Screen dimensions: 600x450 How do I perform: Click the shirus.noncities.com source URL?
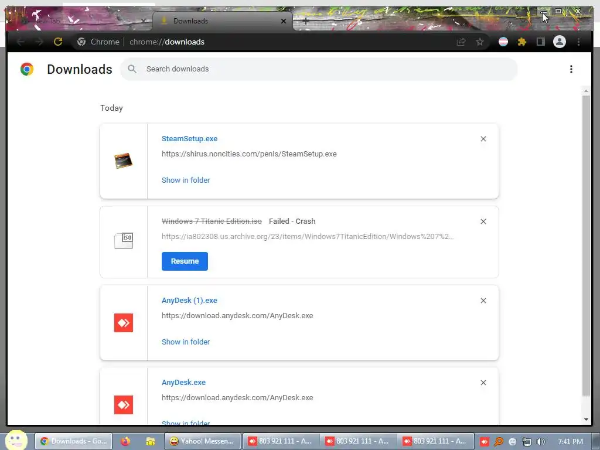click(x=249, y=154)
